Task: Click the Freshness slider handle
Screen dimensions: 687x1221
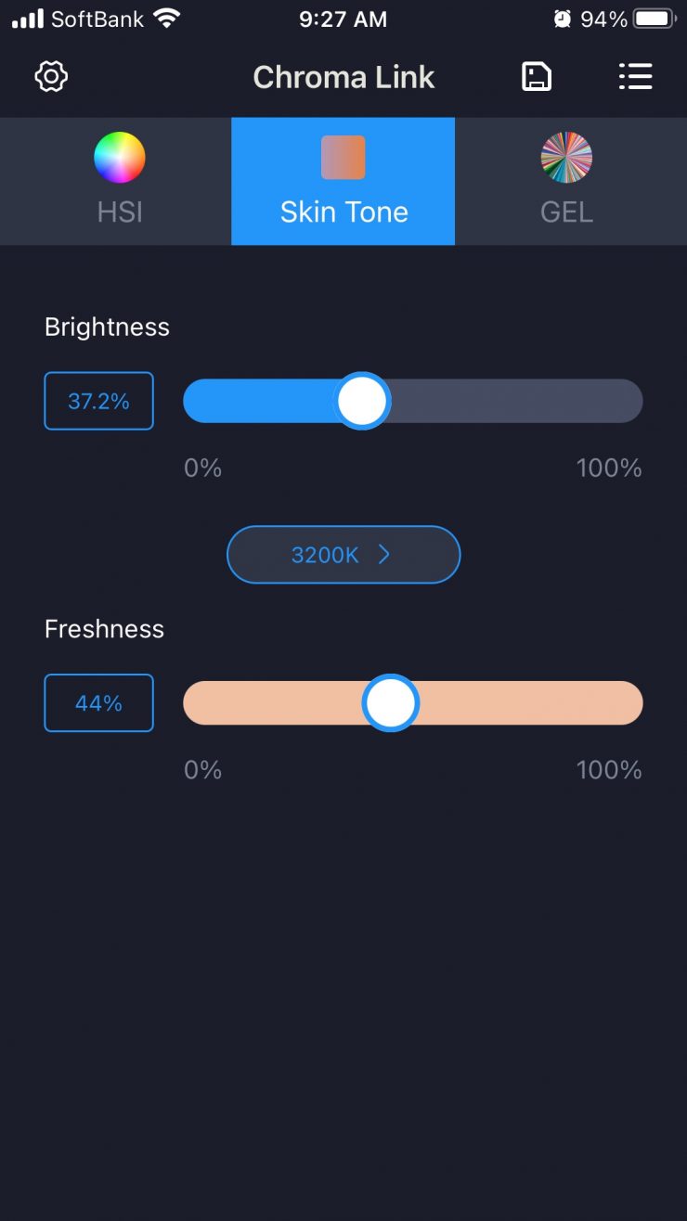Action: 391,703
